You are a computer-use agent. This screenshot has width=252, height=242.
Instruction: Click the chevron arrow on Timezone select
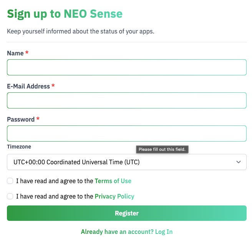[239, 162]
